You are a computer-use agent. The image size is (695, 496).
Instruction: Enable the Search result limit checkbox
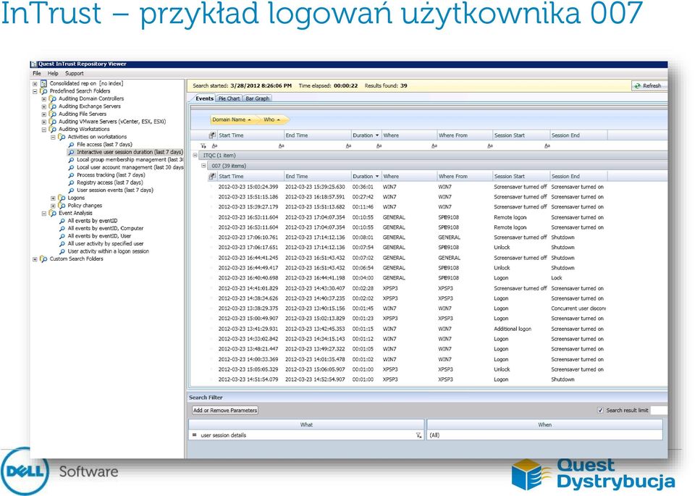tap(600, 411)
